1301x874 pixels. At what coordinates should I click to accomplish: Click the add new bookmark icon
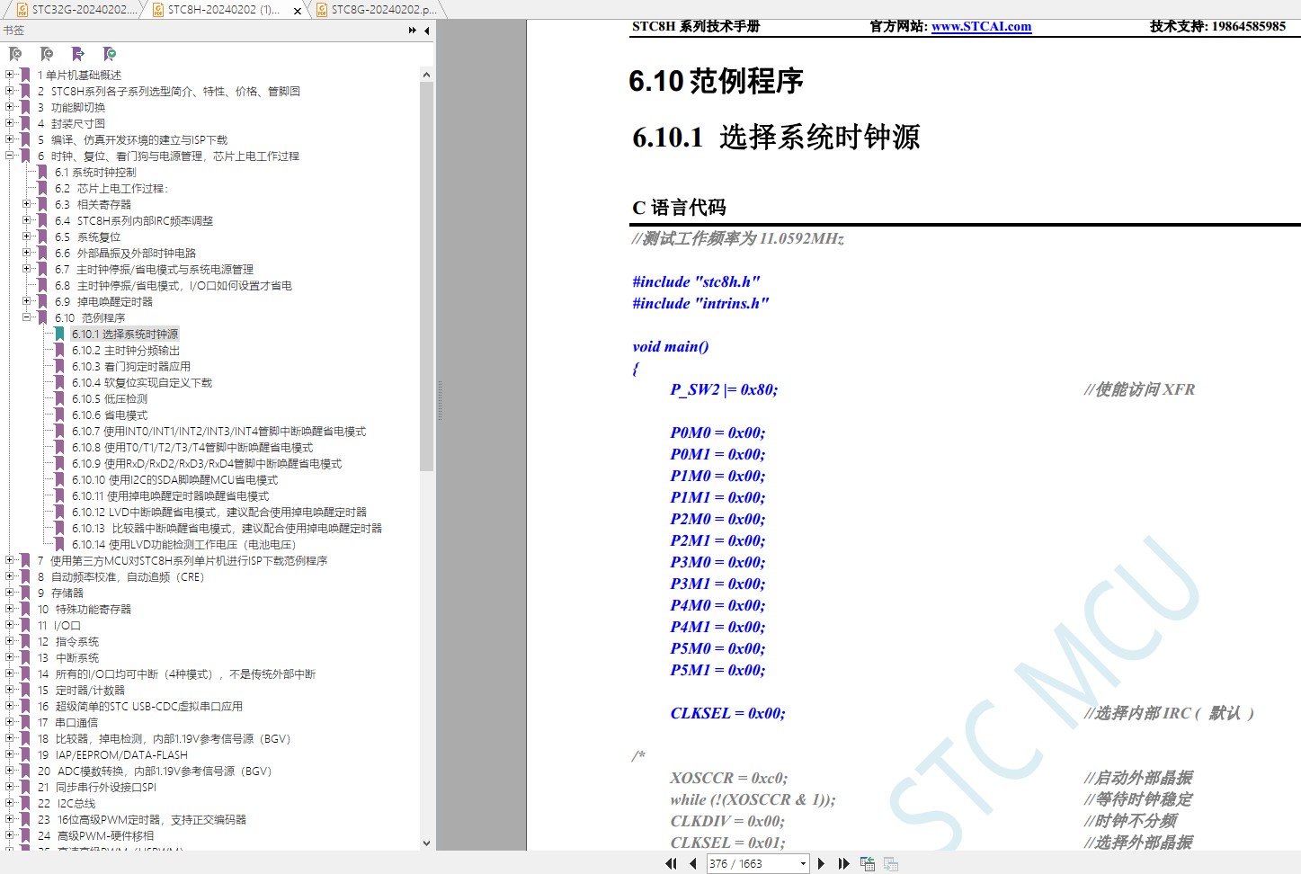coord(47,54)
